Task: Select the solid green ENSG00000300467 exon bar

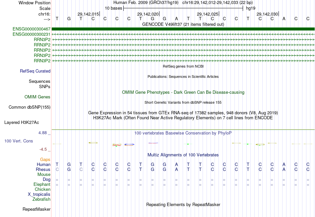Action: 183,29
